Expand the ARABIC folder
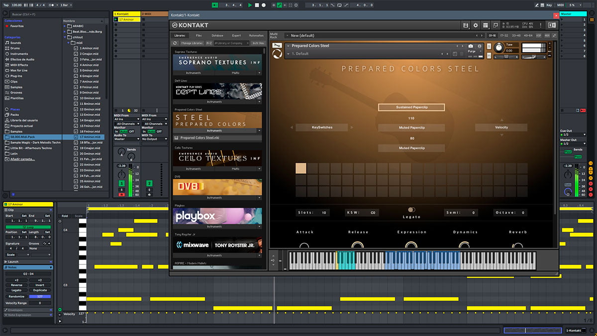 (x=65, y=26)
